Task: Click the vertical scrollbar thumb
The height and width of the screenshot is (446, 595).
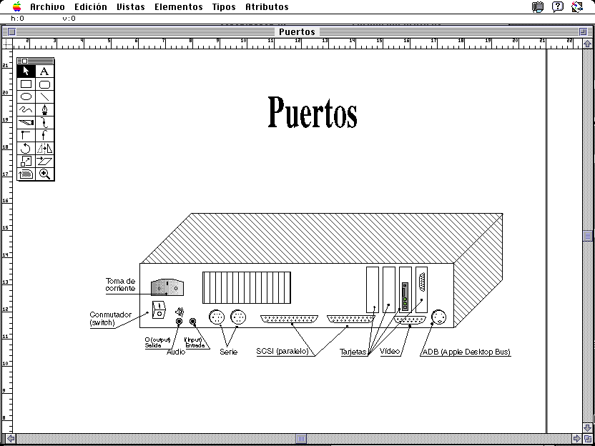Action: 588,236
